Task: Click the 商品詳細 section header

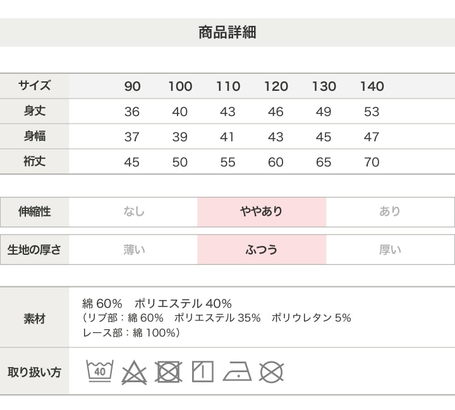Action: [227, 33]
